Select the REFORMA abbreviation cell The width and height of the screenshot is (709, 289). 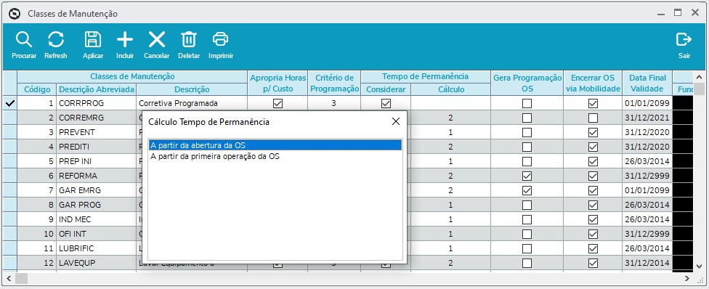click(97, 176)
